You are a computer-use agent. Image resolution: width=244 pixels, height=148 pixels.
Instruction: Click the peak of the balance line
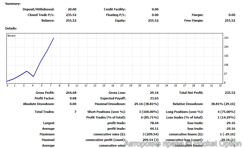tap(54, 38)
